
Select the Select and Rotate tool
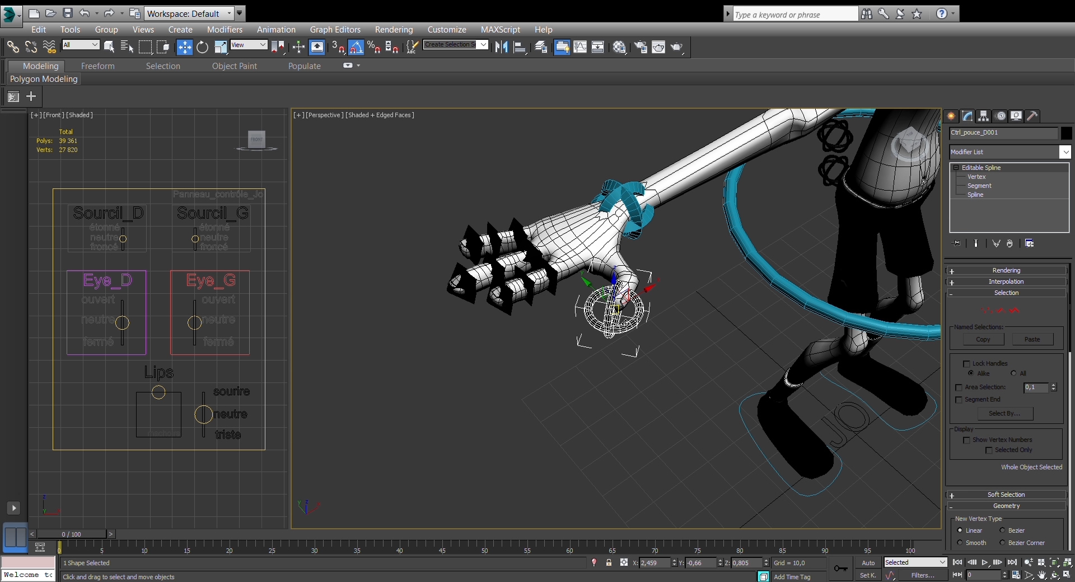202,48
